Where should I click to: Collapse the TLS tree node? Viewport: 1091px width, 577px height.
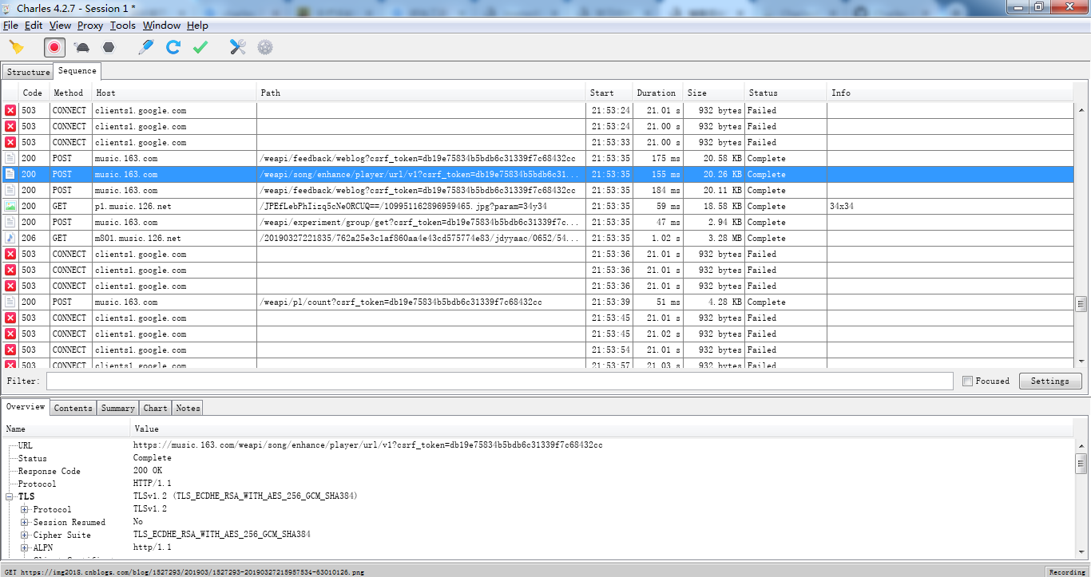(x=10, y=496)
